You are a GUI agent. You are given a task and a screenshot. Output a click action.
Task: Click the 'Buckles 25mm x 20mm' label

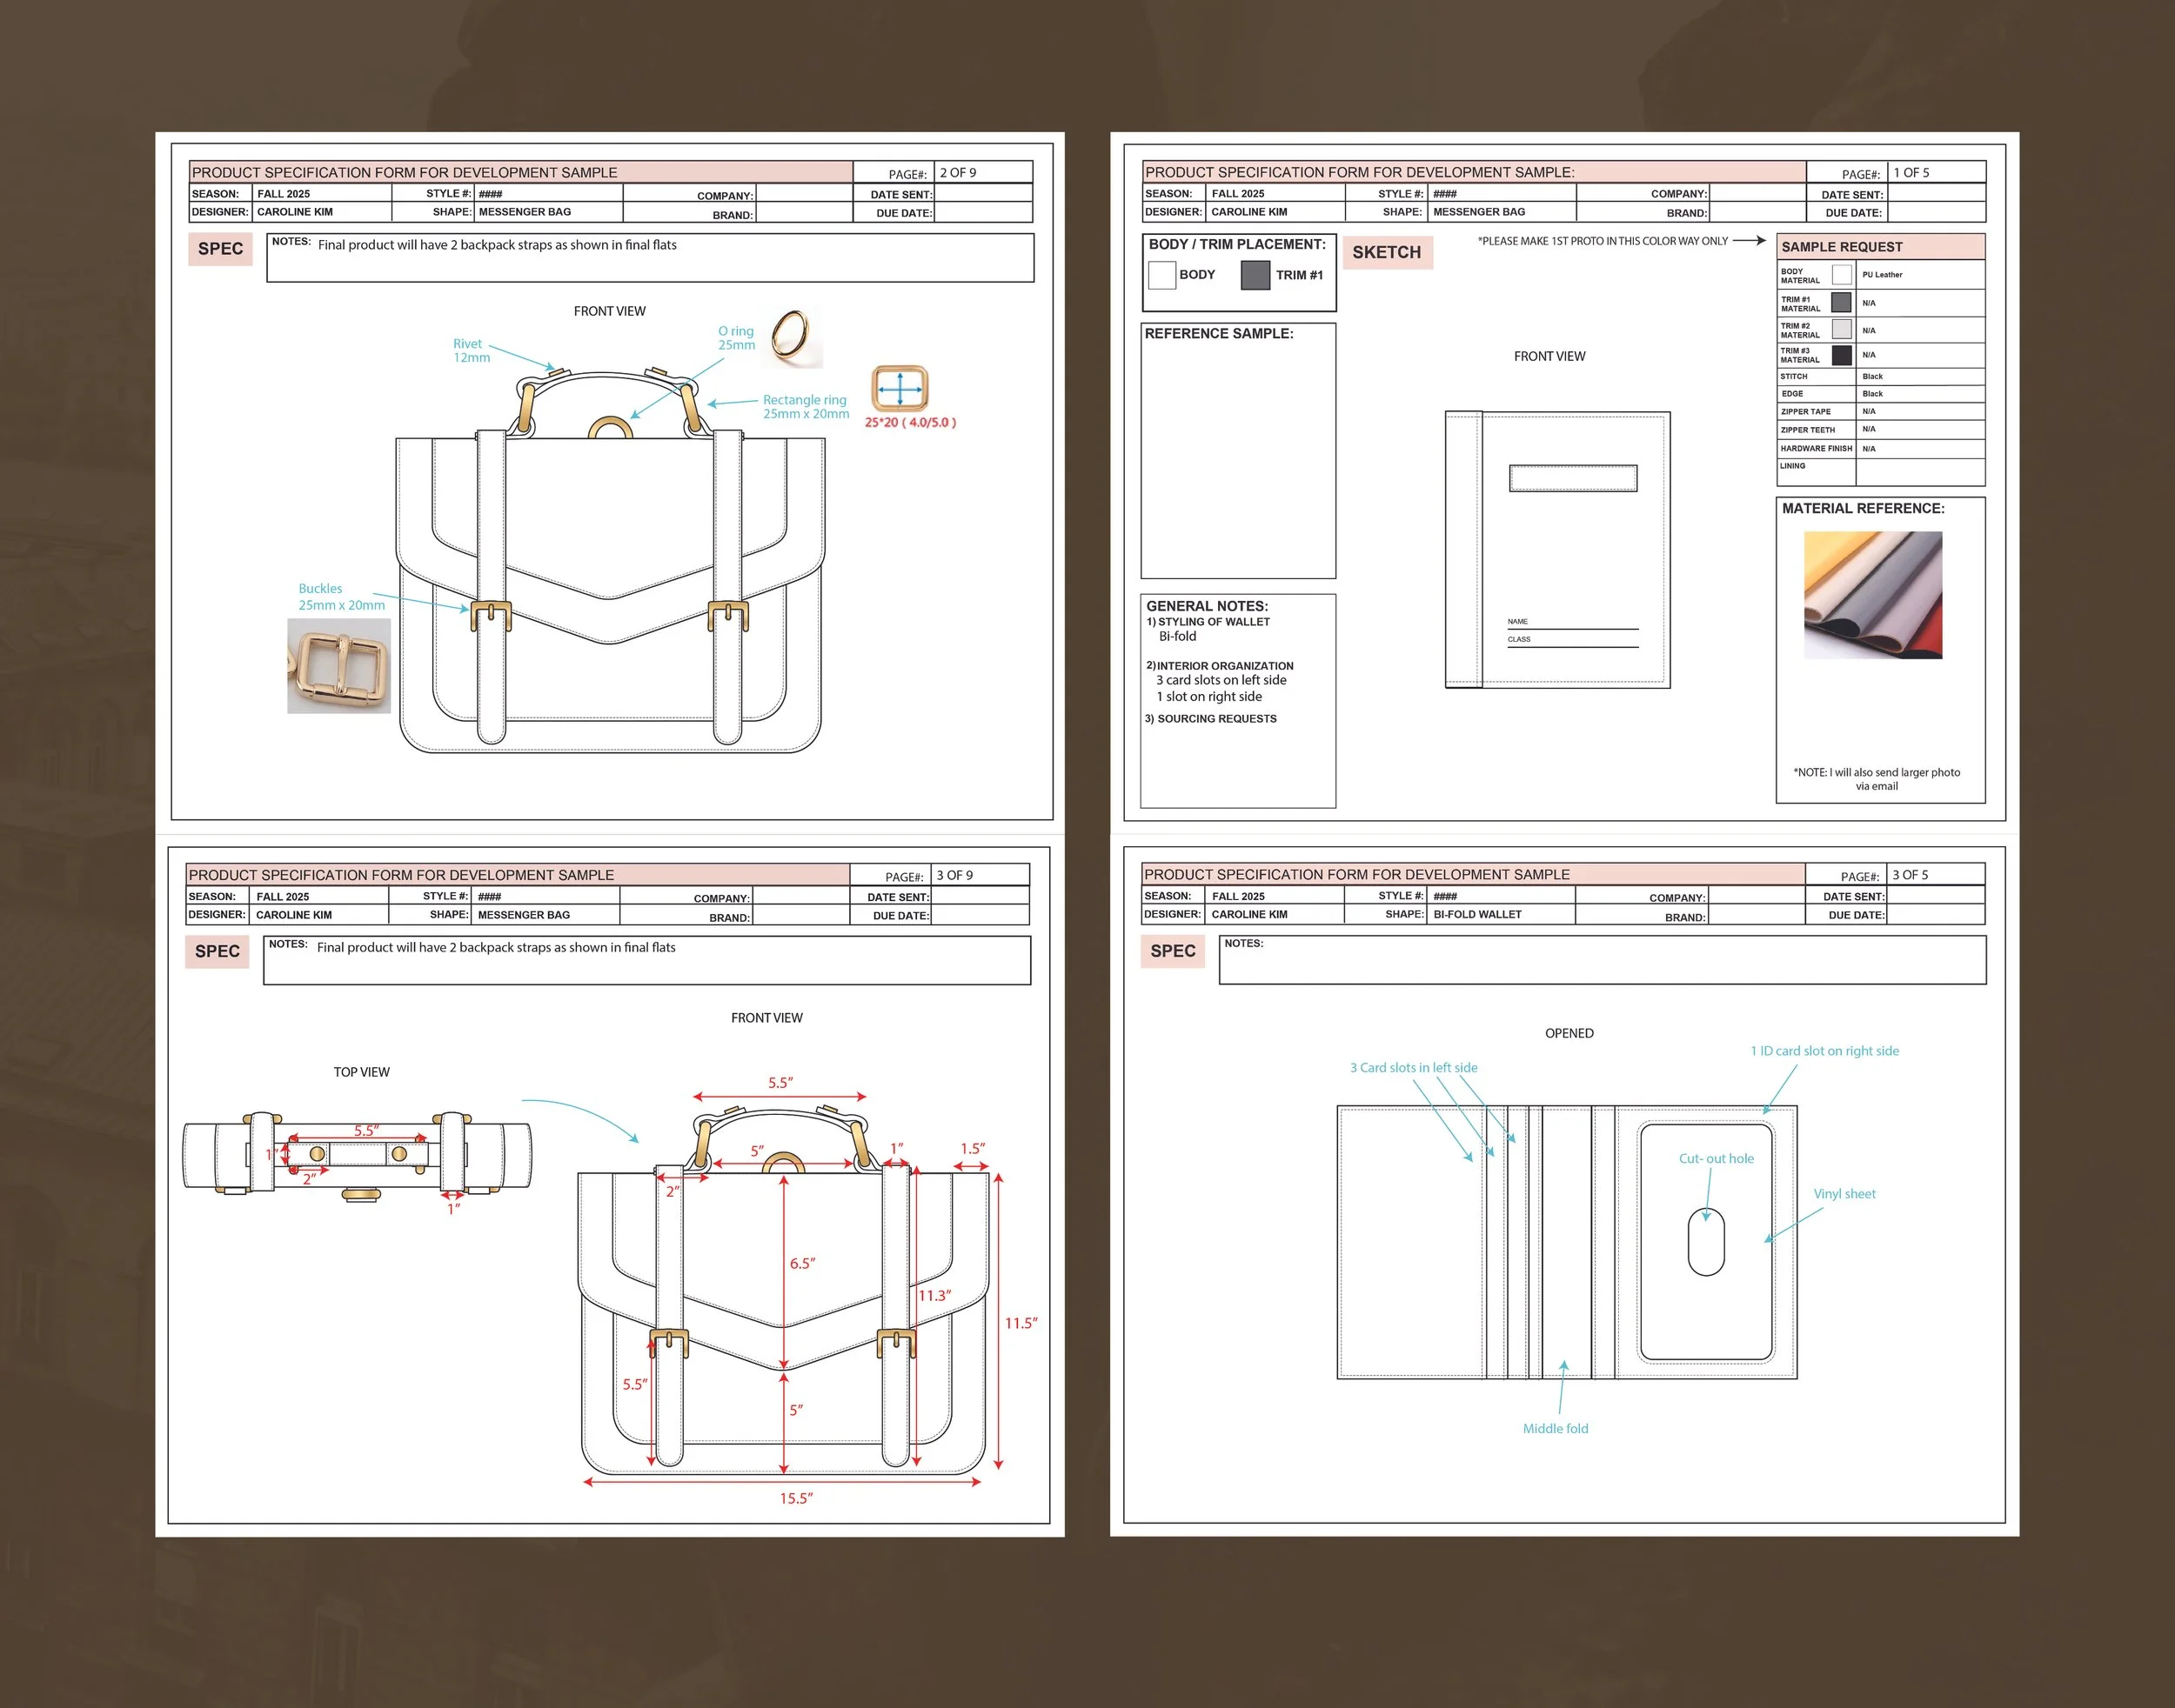[341, 597]
